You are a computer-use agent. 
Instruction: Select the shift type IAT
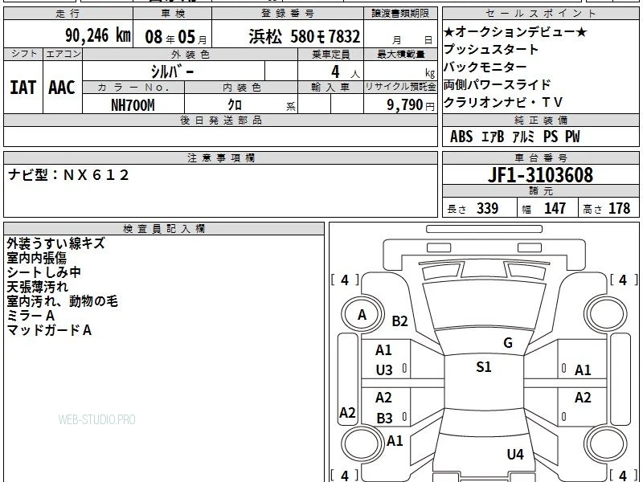(x=23, y=88)
